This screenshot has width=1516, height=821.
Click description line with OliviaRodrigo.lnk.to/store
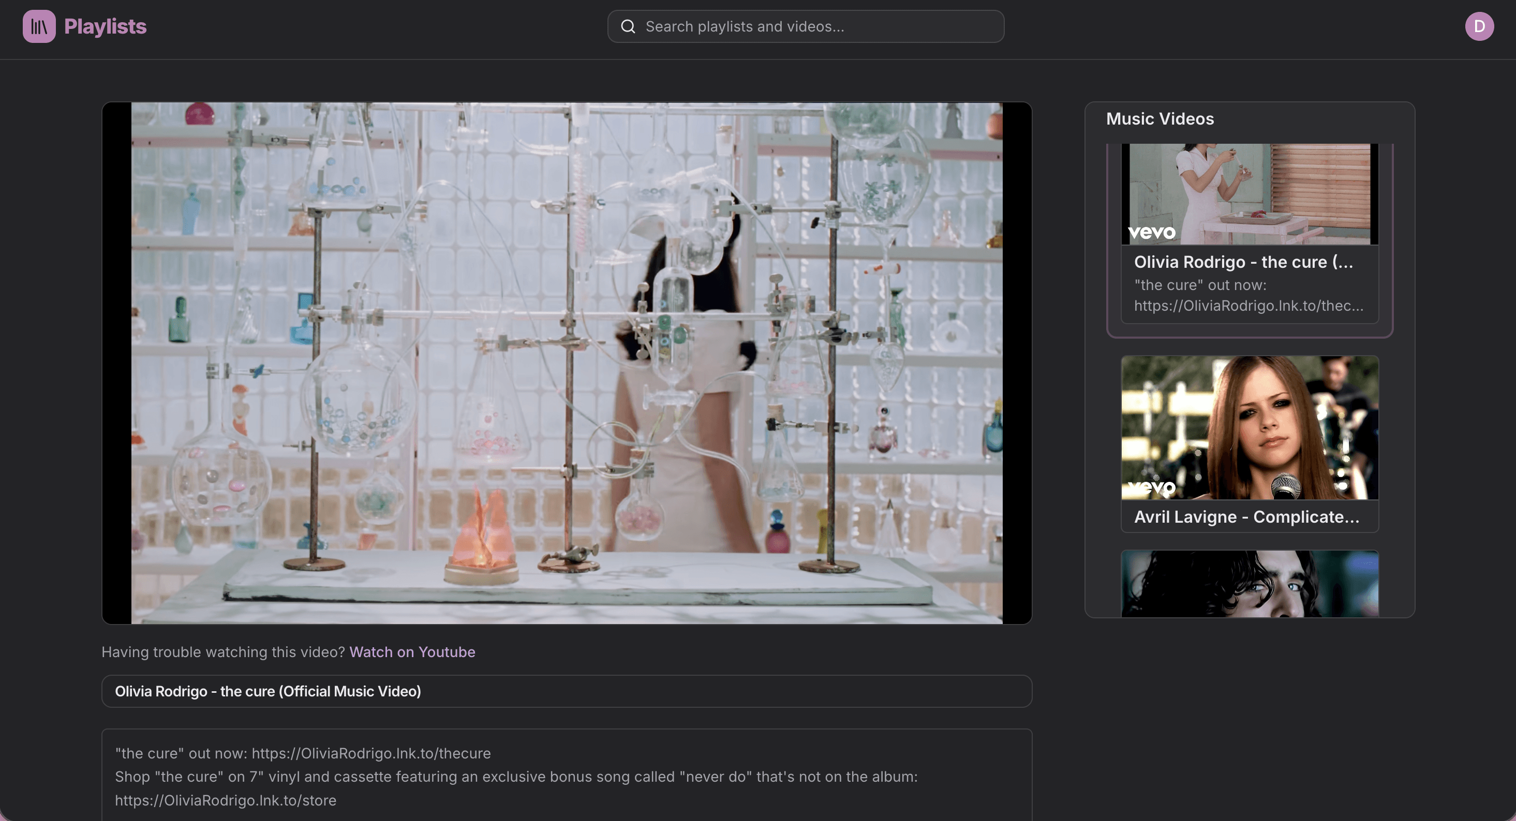coord(226,800)
